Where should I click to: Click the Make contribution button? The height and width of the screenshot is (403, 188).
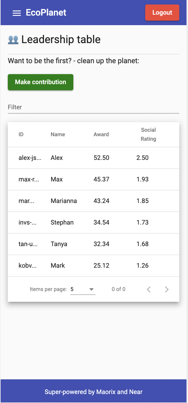[x=40, y=82]
